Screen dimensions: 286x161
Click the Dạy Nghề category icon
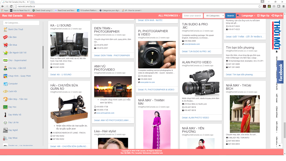click(x=5, y=130)
